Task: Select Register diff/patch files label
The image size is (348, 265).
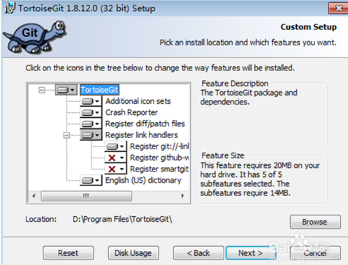Action: 145,123
